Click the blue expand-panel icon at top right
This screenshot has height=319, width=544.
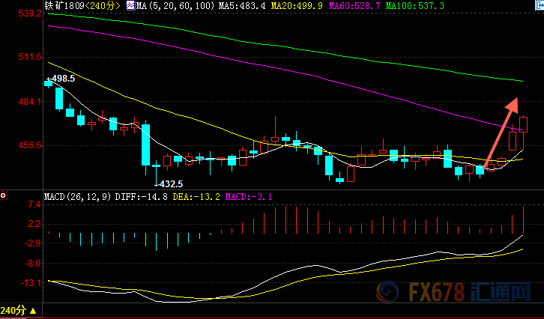pyautogui.click(x=540, y=4)
